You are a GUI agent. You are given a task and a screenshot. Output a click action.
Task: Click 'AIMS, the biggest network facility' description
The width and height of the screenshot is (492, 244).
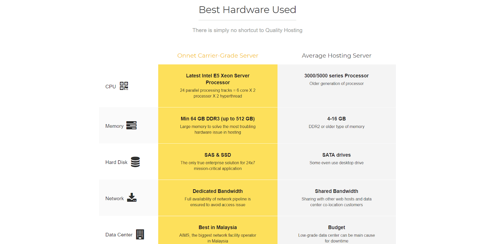(x=218, y=238)
